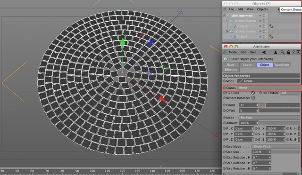Viewport: 302px width, 175px height.
Task: Select the cloni intermedi object
Action: [x=242, y=16]
